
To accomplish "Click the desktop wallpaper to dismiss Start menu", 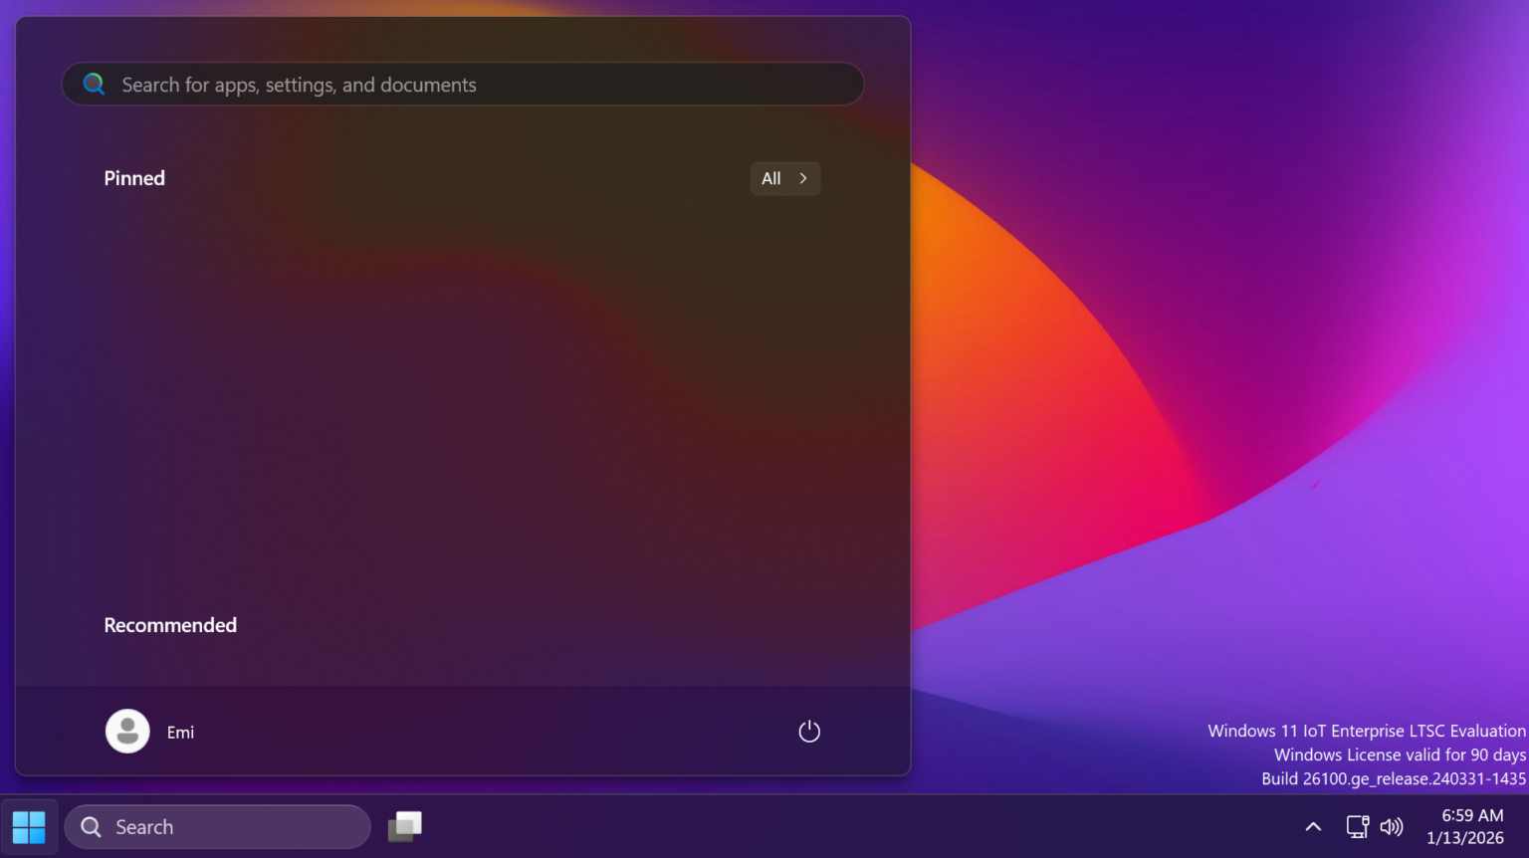I will (1195, 398).
